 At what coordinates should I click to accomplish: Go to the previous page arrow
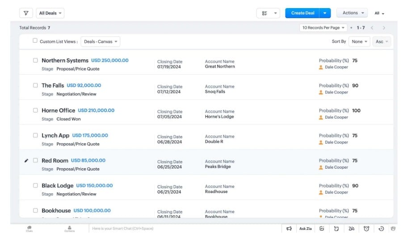pyautogui.click(x=372, y=28)
